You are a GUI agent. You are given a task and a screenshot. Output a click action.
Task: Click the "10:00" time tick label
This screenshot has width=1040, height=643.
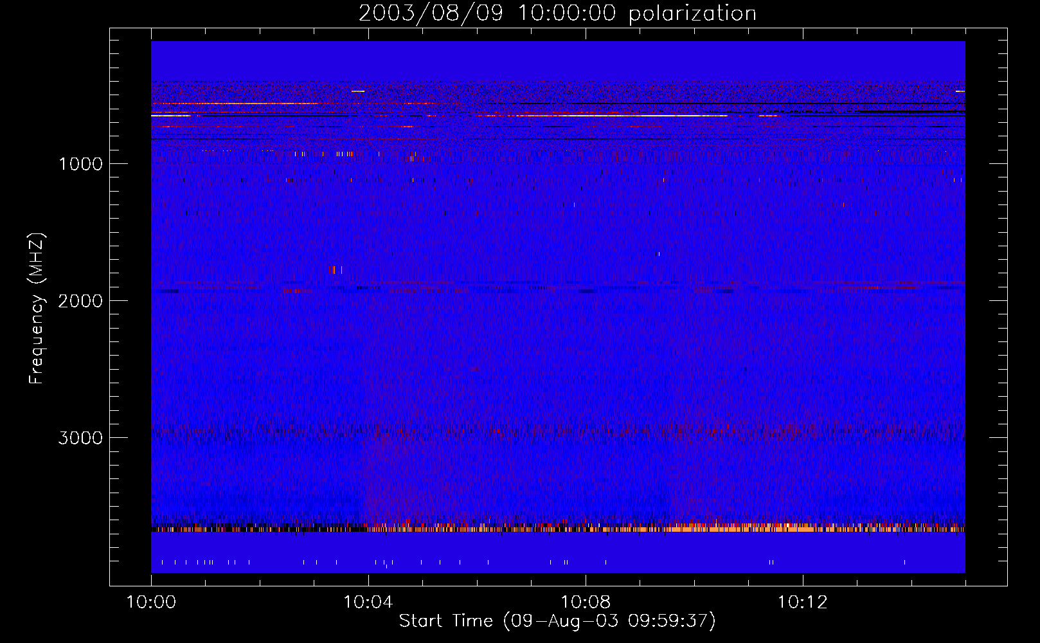pyautogui.click(x=151, y=602)
